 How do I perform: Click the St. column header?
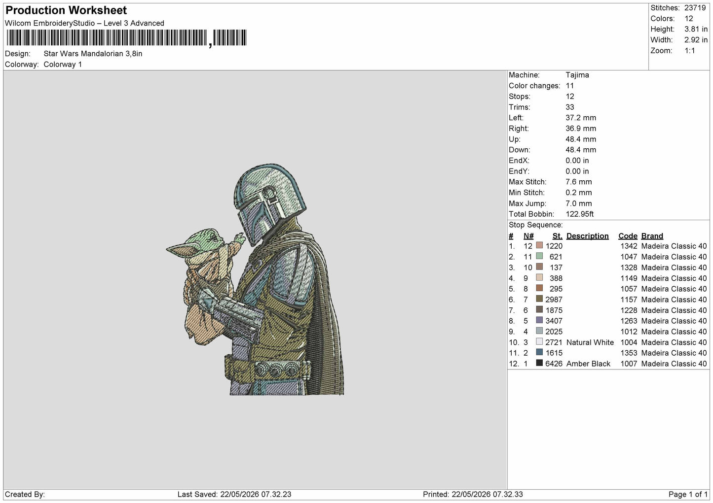tap(558, 236)
